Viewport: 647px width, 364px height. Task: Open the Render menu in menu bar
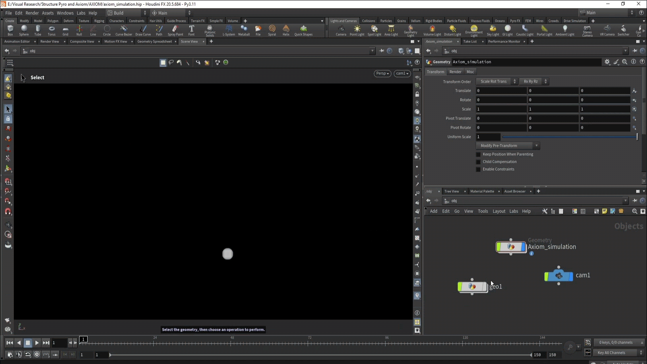tap(32, 13)
